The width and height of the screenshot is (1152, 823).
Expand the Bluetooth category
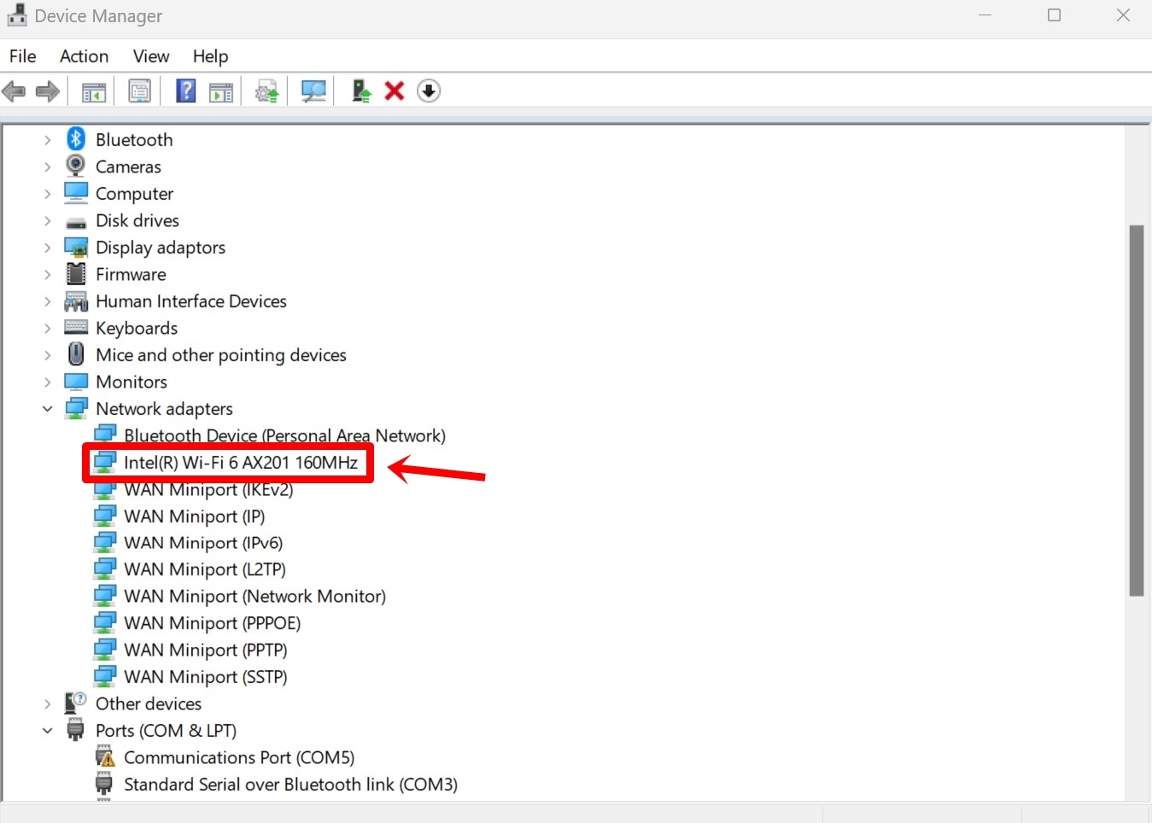click(48, 139)
